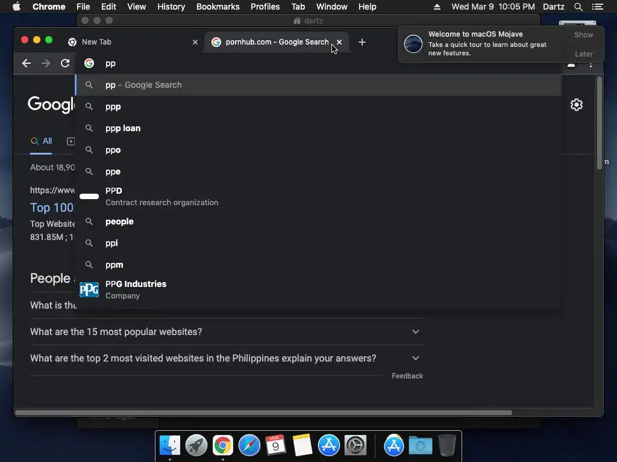Open Spotlight search in menu bar
617x462 pixels.
click(x=578, y=7)
